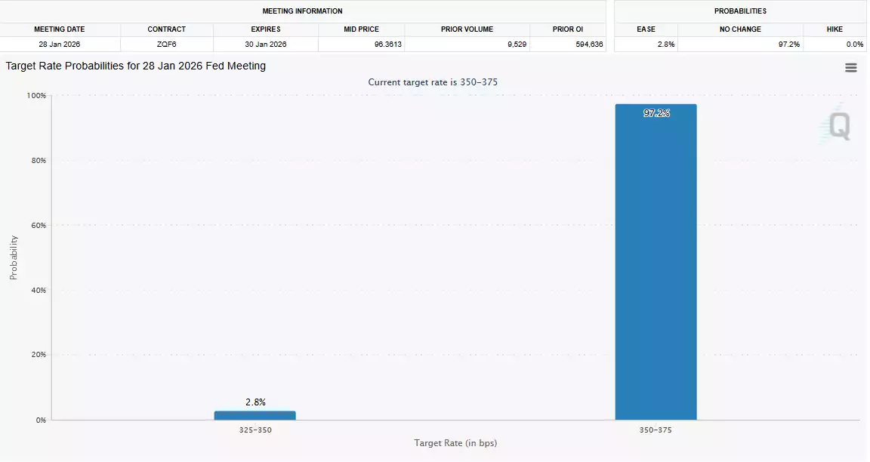The height and width of the screenshot is (462, 870).
Task: Click the EXPIRES column header
Action: tap(266, 29)
